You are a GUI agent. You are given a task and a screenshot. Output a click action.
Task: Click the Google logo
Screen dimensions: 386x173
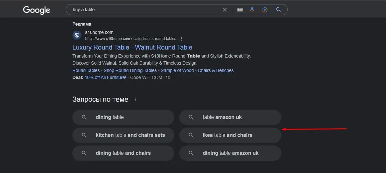tap(37, 10)
